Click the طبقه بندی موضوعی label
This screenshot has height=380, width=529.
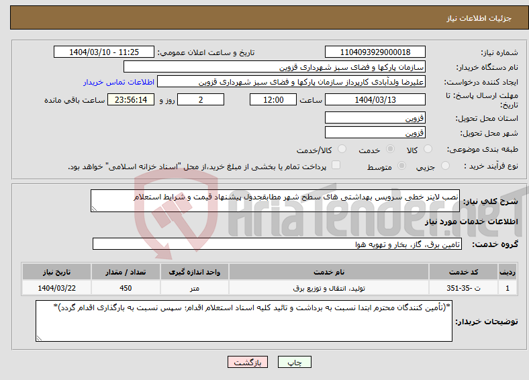pyautogui.click(x=483, y=149)
